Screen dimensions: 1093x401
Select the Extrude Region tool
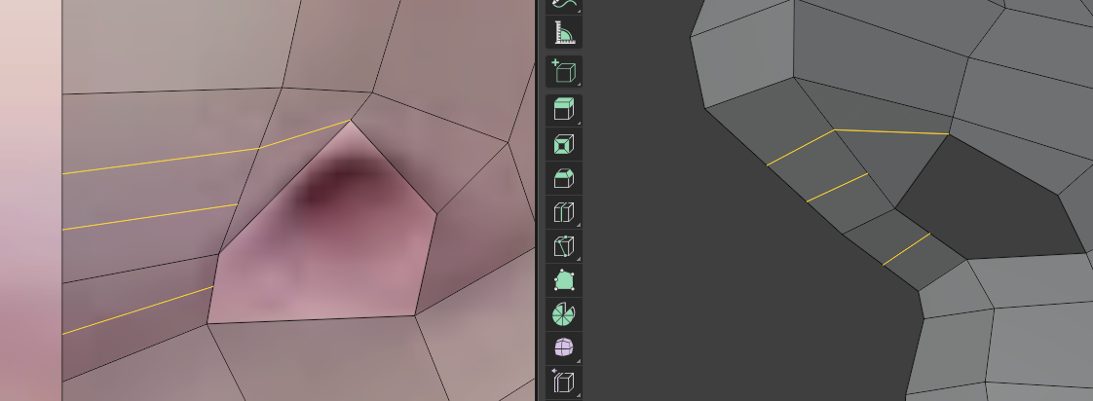coord(564,110)
